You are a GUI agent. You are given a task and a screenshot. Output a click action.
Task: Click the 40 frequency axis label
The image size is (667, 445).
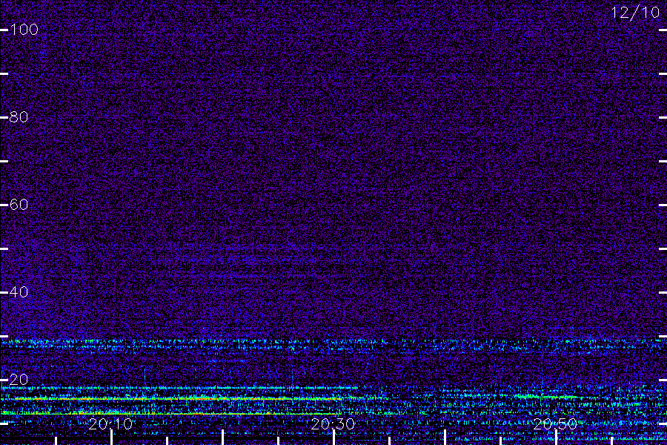19,292
